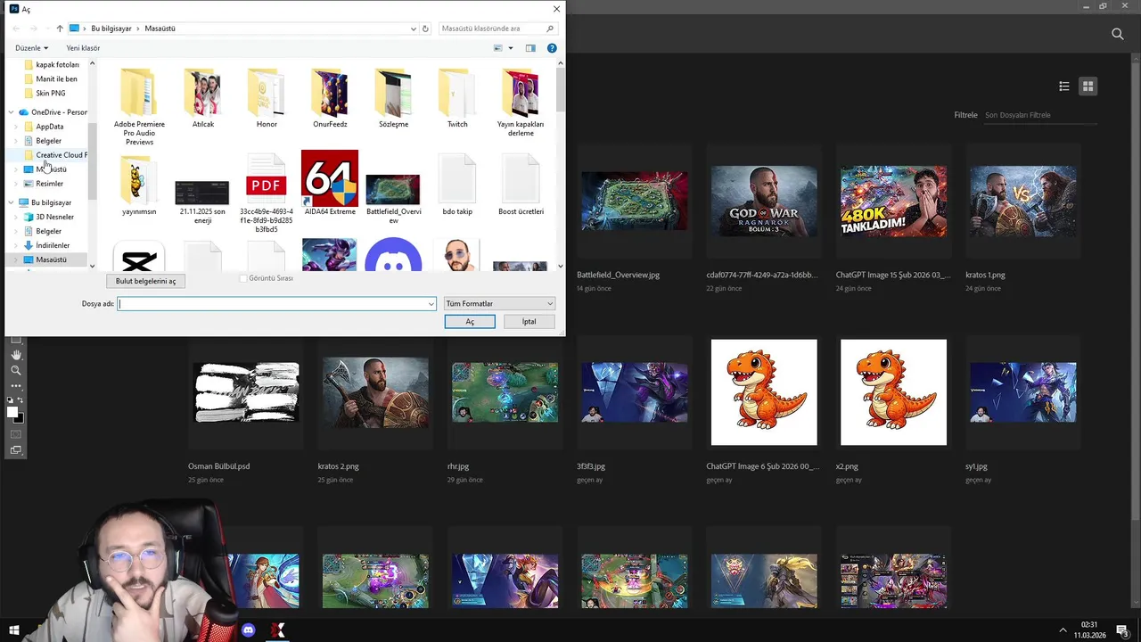Click the Bulut belgelerini aç button
This screenshot has width=1141, height=642.
(145, 281)
